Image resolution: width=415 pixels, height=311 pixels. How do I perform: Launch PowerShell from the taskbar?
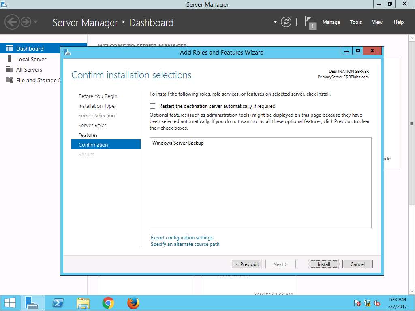(58, 303)
